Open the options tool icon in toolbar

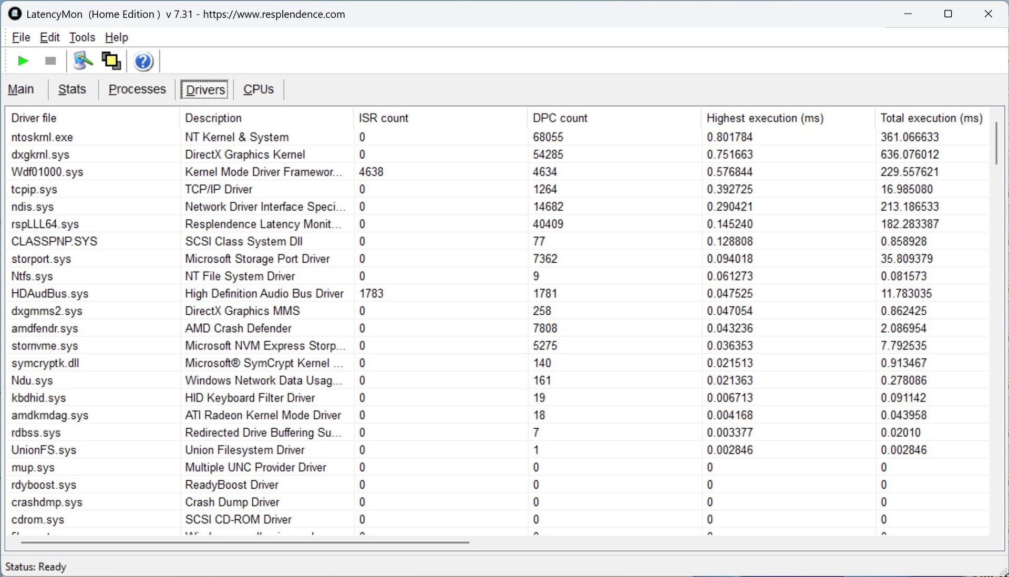tap(83, 61)
